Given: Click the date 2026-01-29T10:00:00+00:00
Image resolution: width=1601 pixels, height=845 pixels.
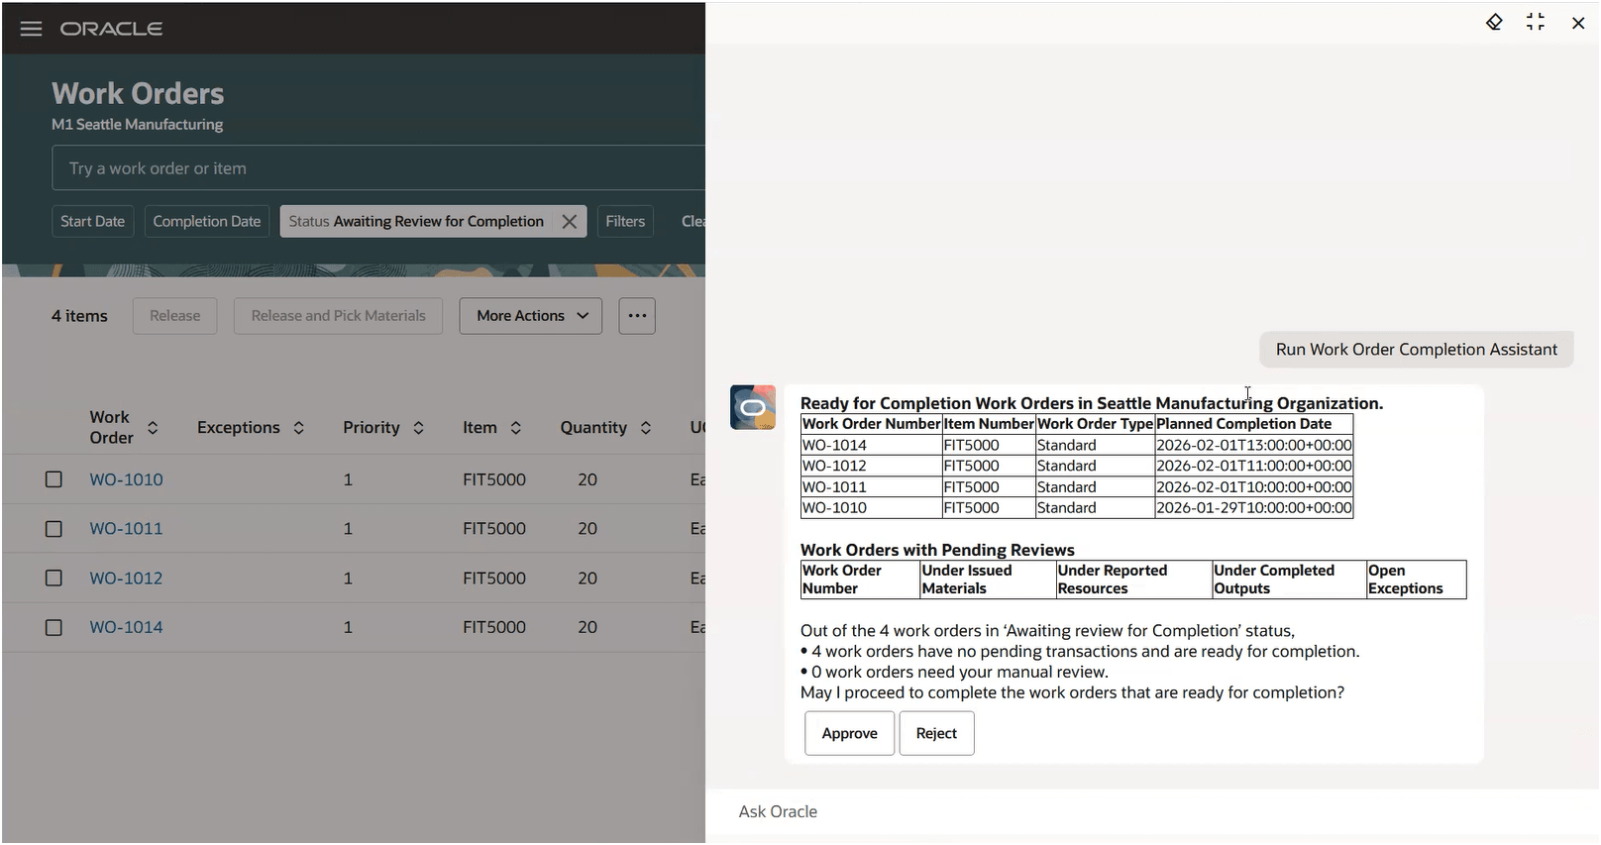Looking at the screenshot, I should click(x=1254, y=508).
